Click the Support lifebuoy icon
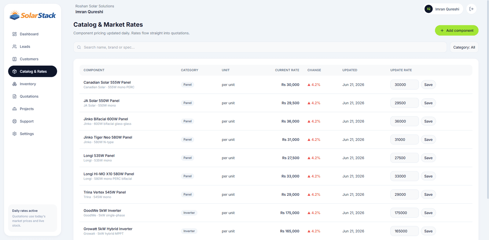This screenshot has height=240, width=489. click(14, 121)
